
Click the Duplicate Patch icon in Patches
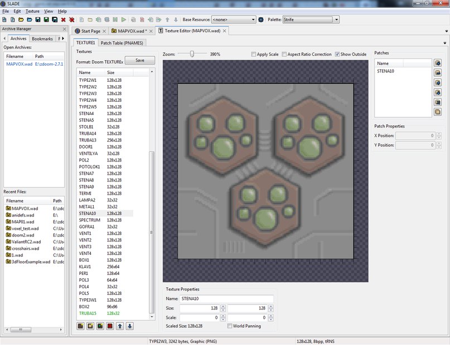coord(438,112)
